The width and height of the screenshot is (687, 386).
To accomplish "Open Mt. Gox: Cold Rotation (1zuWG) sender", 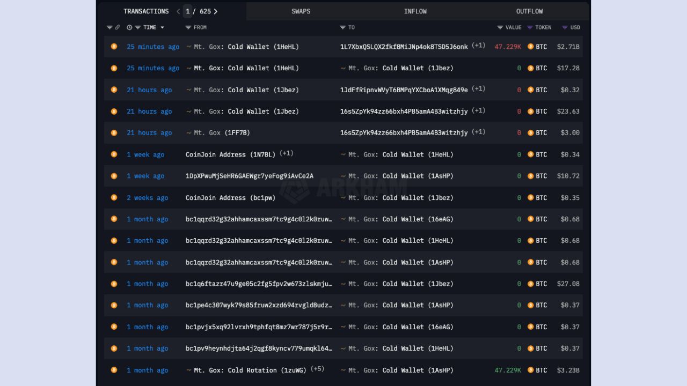I will pyautogui.click(x=246, y=370).
